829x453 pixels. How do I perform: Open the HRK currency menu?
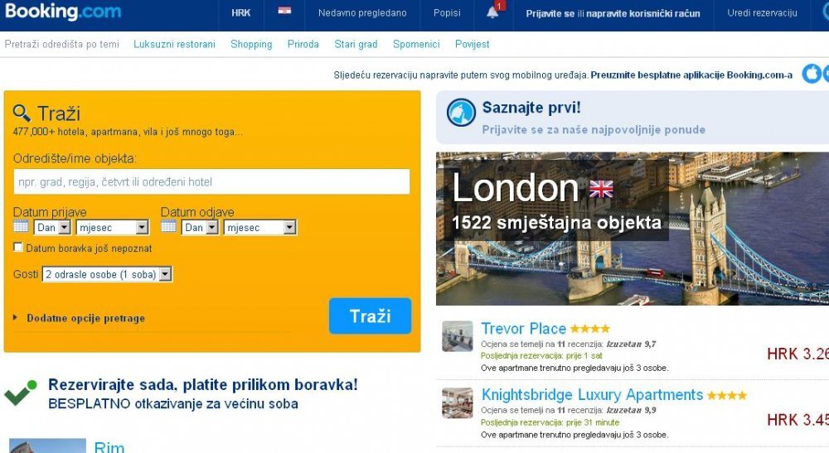point(241,12)
